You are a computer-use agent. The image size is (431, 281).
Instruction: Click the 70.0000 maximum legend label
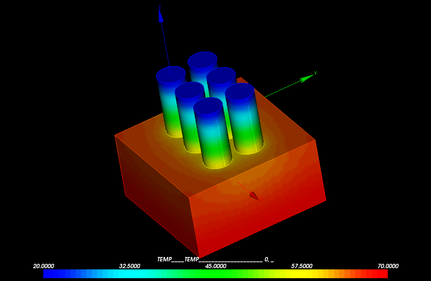388,266
